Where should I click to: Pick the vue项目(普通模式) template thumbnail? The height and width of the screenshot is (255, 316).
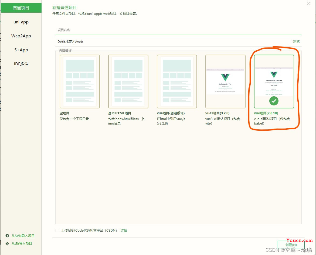pos(177,81)
